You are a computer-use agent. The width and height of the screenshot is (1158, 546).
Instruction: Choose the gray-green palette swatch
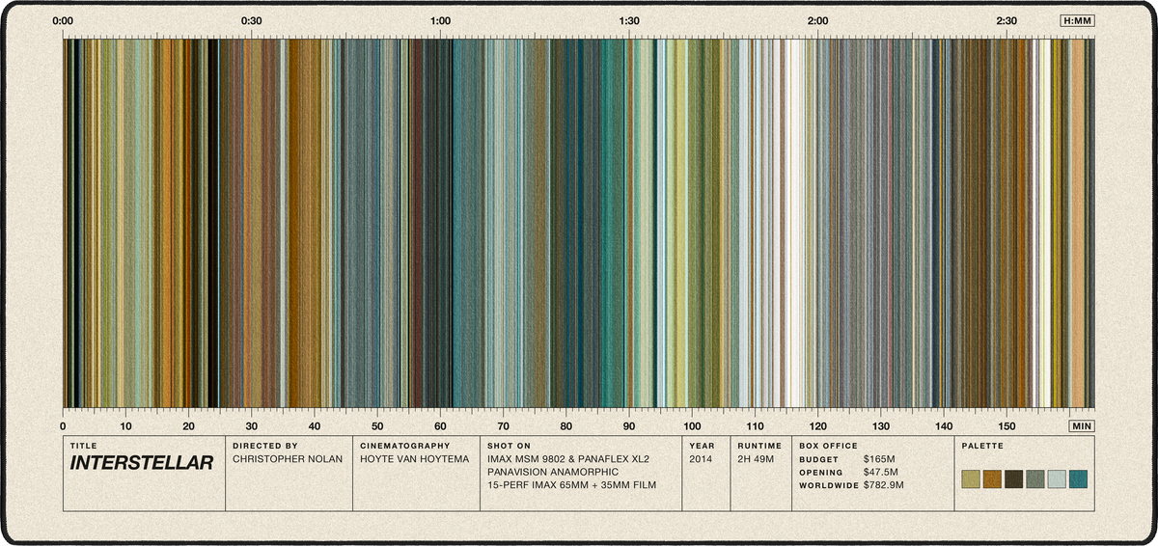[1035, 479]
